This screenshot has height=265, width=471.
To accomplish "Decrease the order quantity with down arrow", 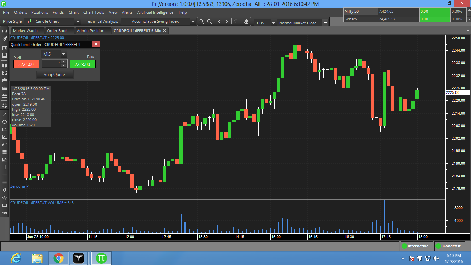I will click(x=64, y=66).
